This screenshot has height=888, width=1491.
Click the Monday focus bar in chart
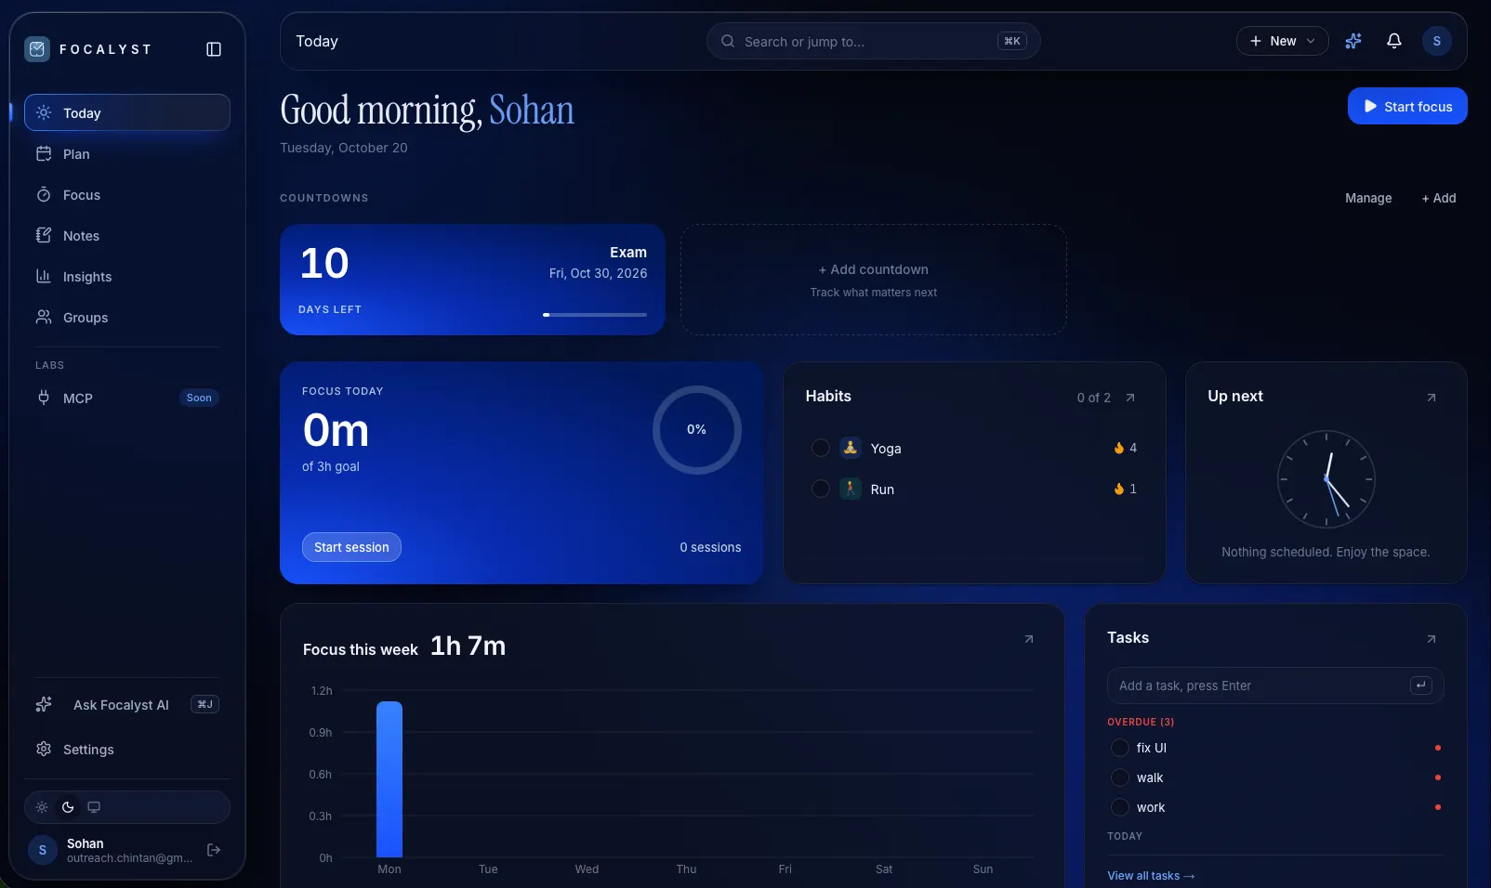pos(389,779)
